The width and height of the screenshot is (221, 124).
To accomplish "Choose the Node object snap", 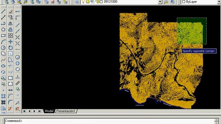I will [18, 95].
